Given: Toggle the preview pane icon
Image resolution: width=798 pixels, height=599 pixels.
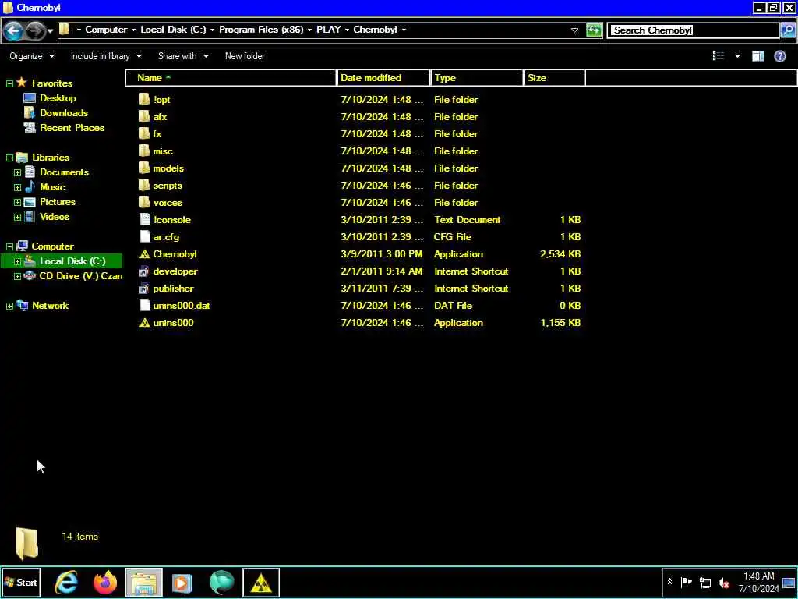Looking at the screenshot, I should [757, 56].
